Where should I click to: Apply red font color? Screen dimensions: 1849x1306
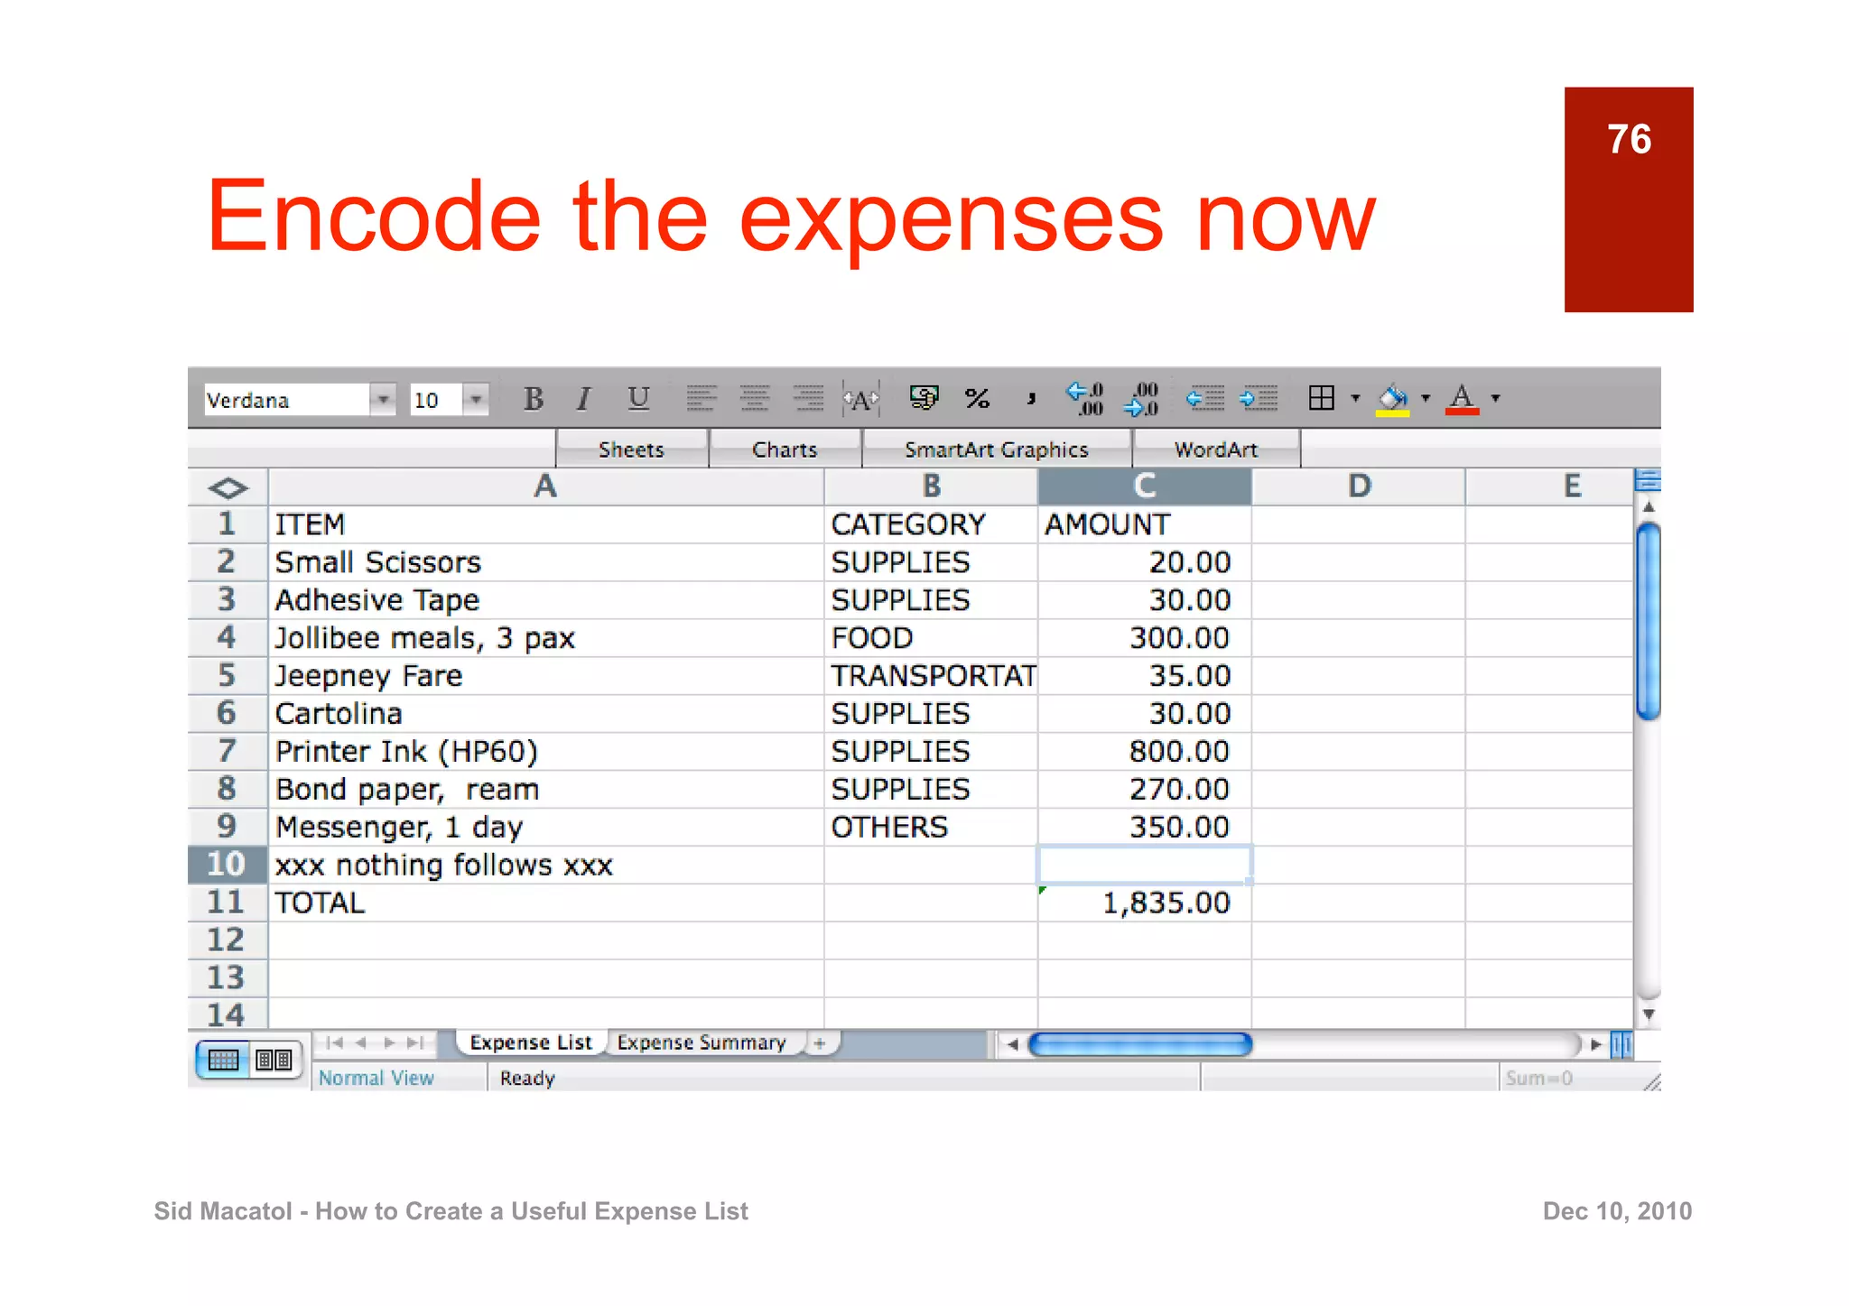click(x=1462, y=399)
